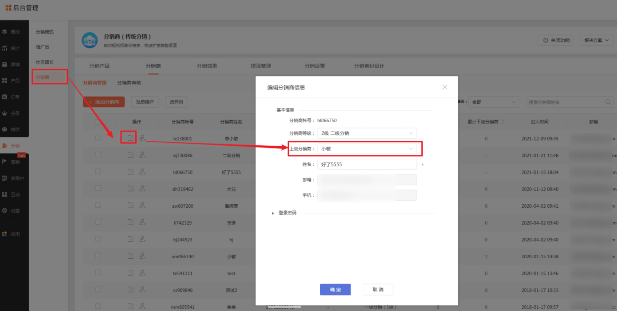Select 推广员 in the submenu
Image resolution: width=617 pixels, height=311 pixels.
point(43,47)
